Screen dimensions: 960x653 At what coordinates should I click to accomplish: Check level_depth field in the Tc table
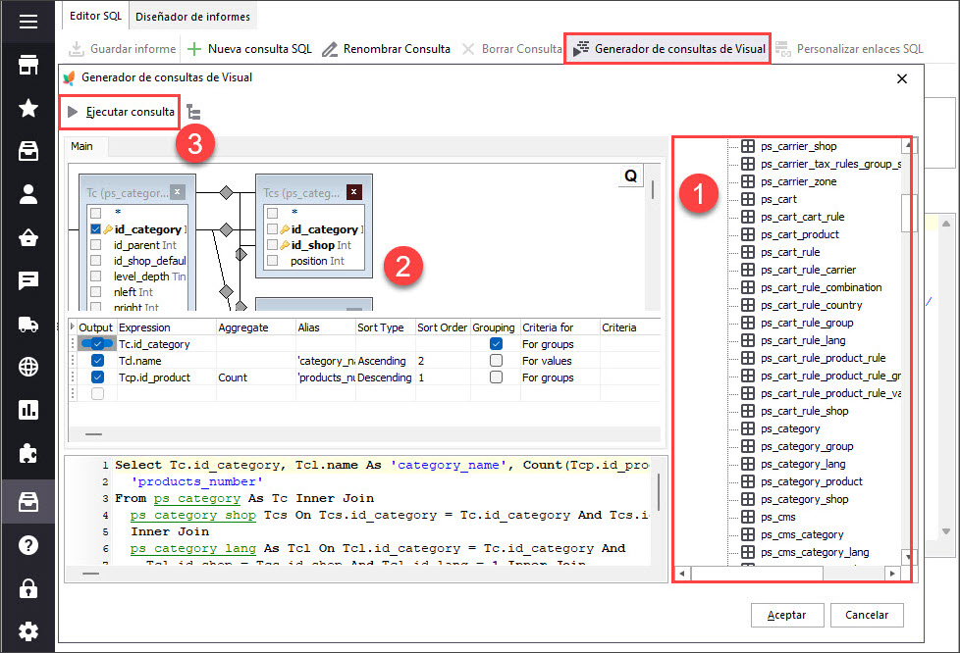pyautogui.click(x=95, y=276)
